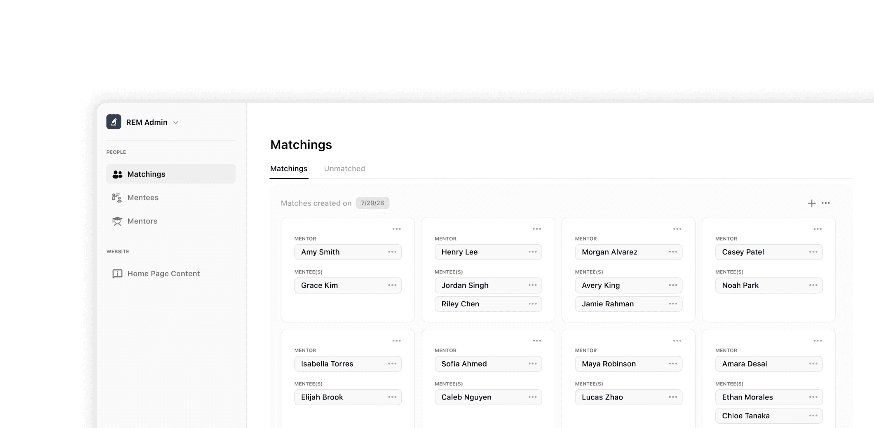Select the Matchings tab
The height and width of the screenshot is (428, 874).
[x=288, y=169]
